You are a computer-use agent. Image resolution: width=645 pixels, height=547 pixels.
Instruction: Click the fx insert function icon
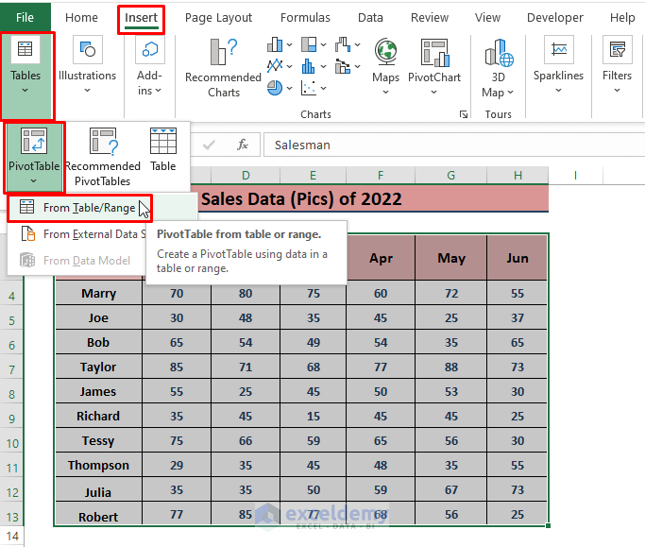coord(243,145)
